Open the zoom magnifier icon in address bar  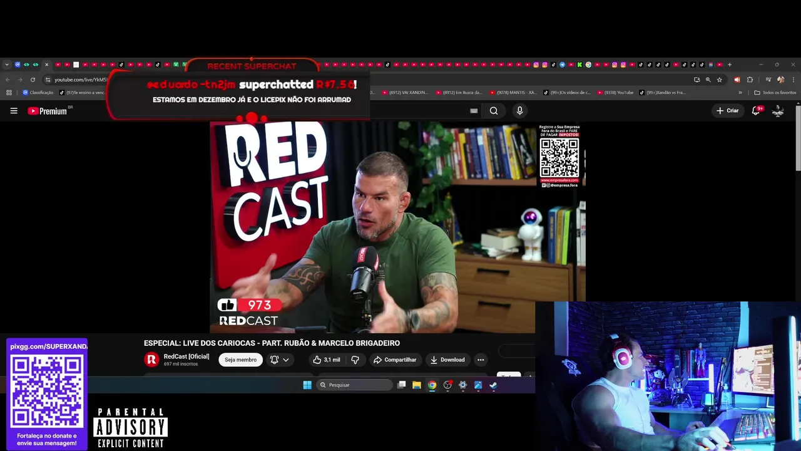pos(708,80)
